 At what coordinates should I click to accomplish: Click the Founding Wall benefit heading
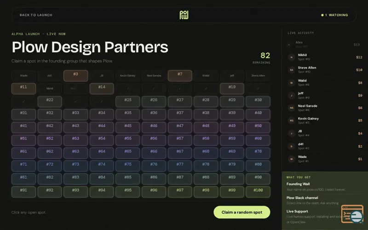point(298,184)
